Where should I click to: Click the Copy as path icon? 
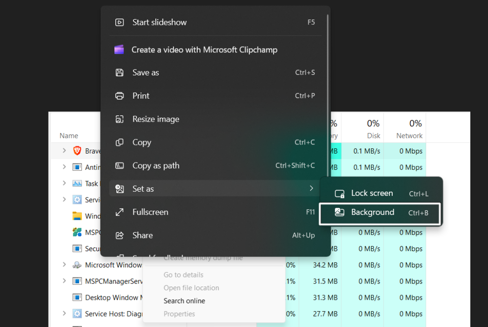[120, 166]
